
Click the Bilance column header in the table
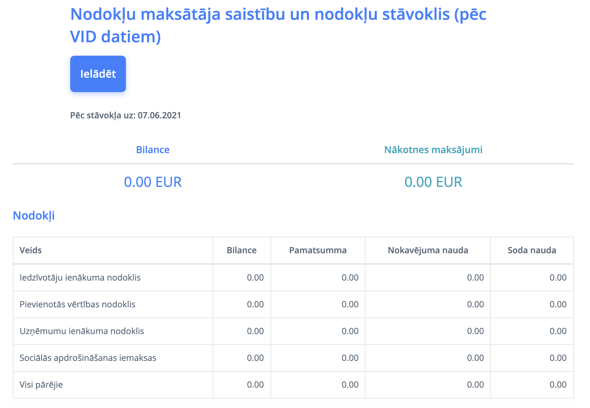241,250
